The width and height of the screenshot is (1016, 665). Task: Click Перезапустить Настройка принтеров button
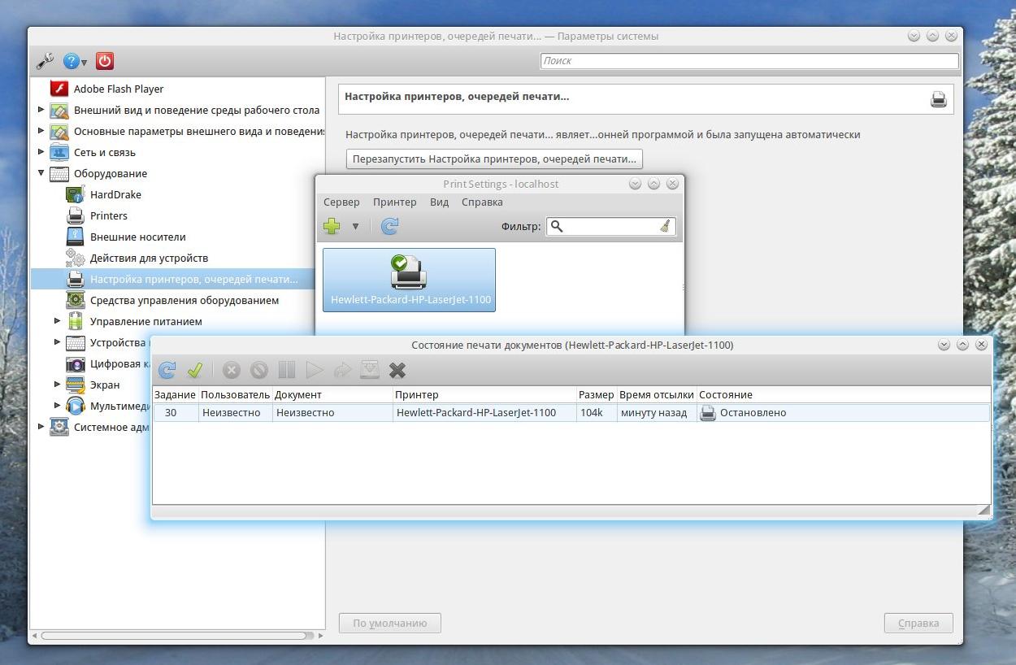494,159
